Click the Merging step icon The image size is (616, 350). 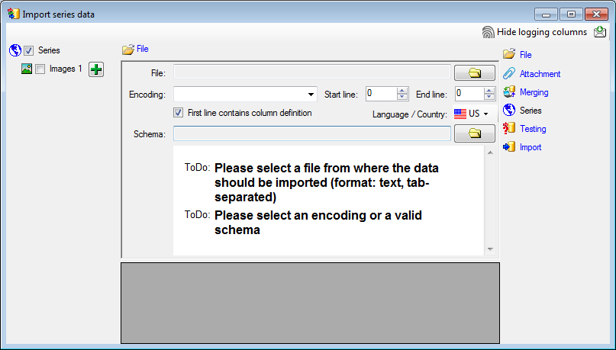click(509, 92)
